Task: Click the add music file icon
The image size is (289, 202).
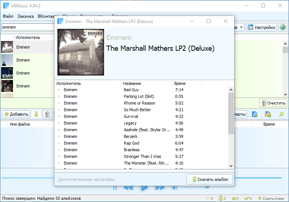Action: tap(255, 114)
